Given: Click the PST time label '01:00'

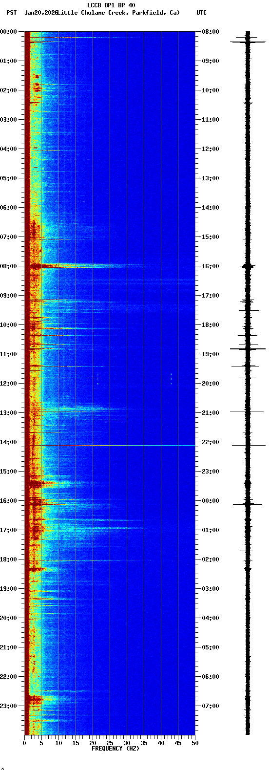Looking at the screenshot, I should (8, 61).
